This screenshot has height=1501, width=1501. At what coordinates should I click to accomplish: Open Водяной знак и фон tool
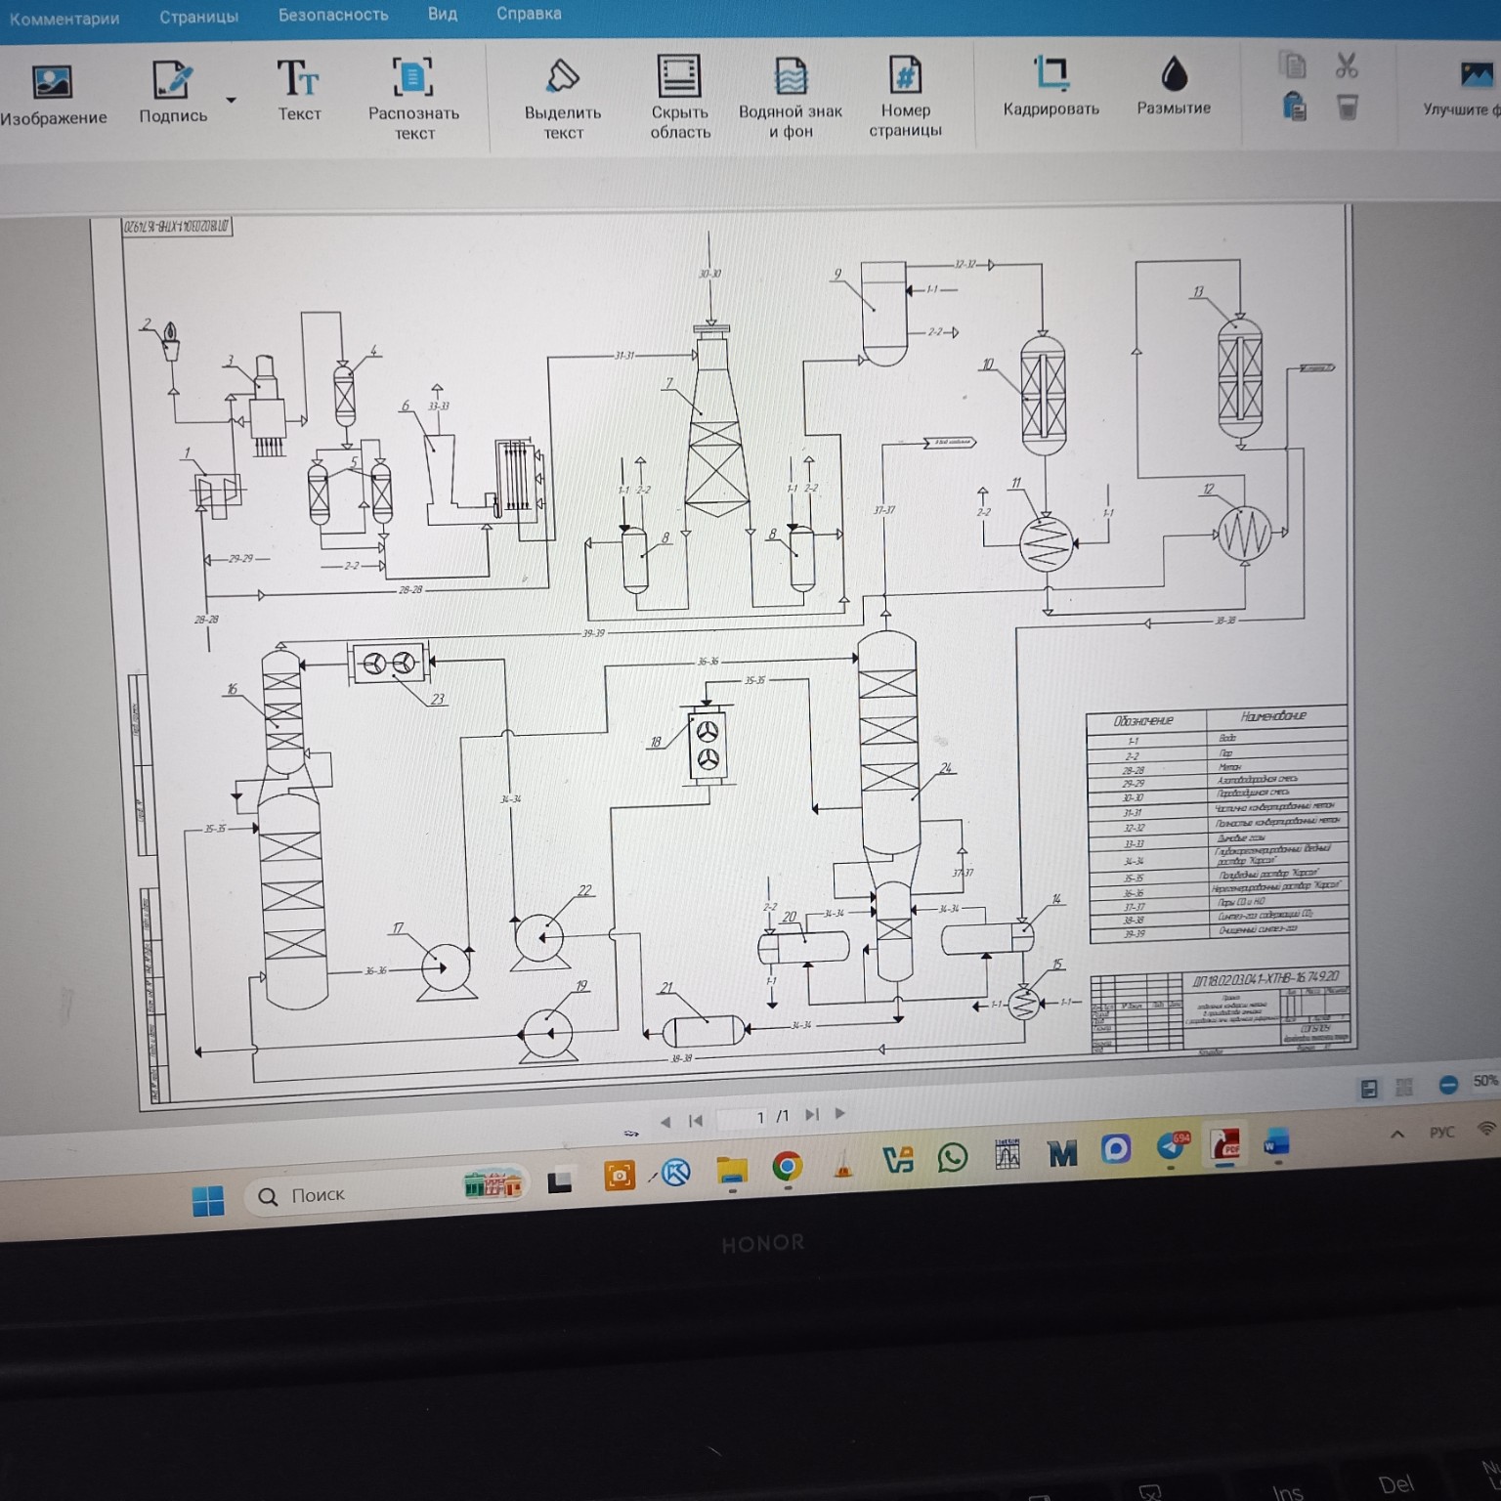click(791, 76)
